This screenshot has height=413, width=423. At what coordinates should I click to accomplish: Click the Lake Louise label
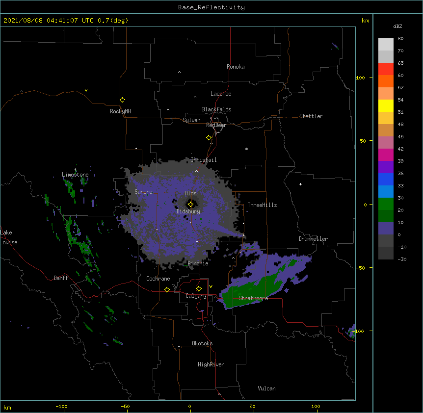[9, 237]
